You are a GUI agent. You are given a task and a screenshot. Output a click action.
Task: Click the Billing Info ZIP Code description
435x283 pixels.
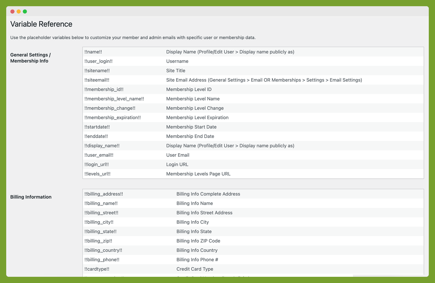tap(198, 241)
